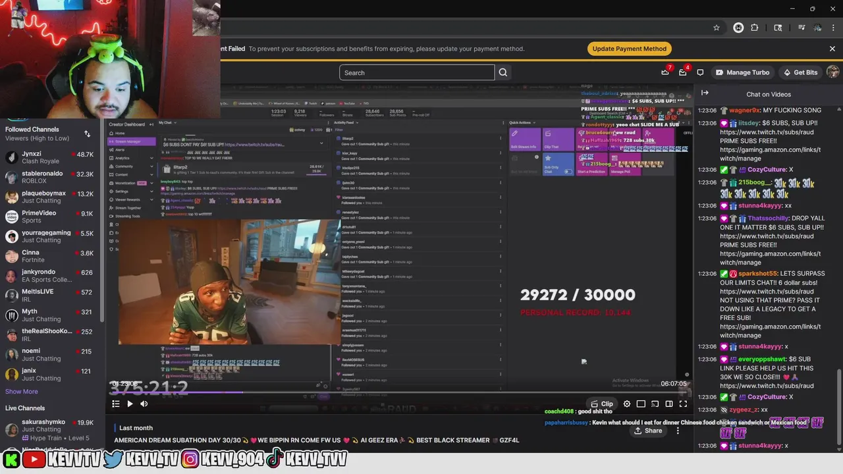
Task: Open PrimeVideo channel in sidebar
Action: pyautogui.click(x=50, y=217)
